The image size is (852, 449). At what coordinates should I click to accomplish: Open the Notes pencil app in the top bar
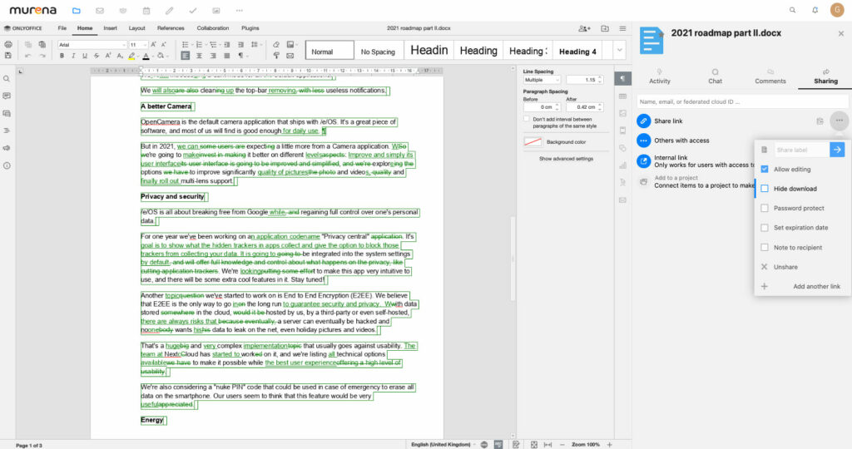pos(170,10)
